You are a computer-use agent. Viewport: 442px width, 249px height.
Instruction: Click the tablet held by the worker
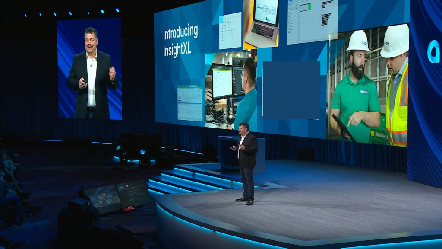(x=344, y=128)
